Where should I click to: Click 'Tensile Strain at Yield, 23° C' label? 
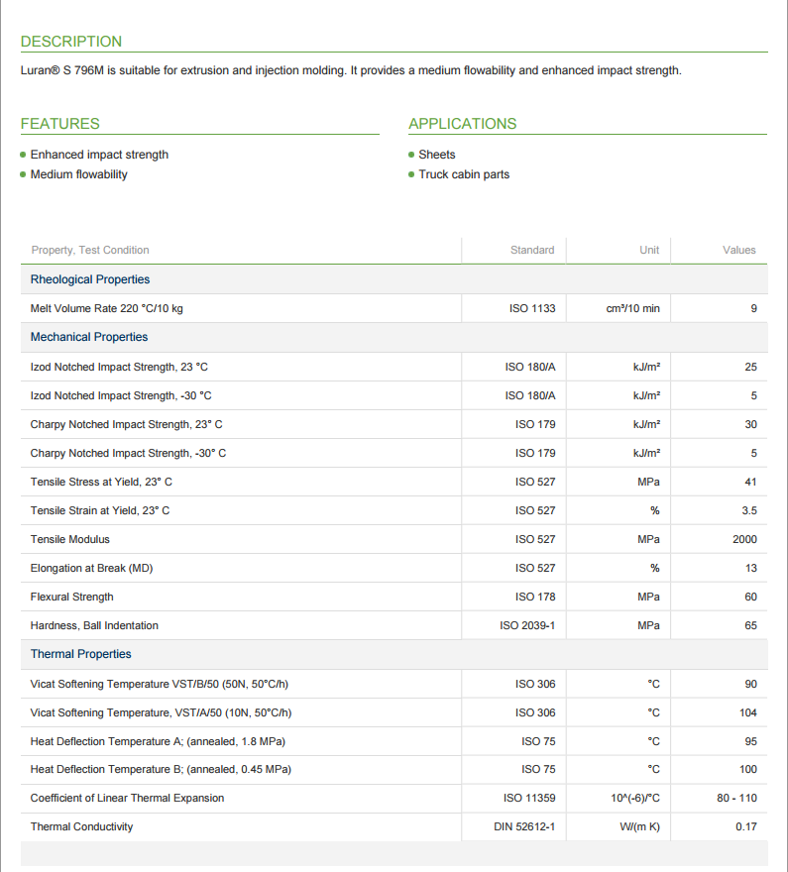pyautogui.click(x=99, y=510)
